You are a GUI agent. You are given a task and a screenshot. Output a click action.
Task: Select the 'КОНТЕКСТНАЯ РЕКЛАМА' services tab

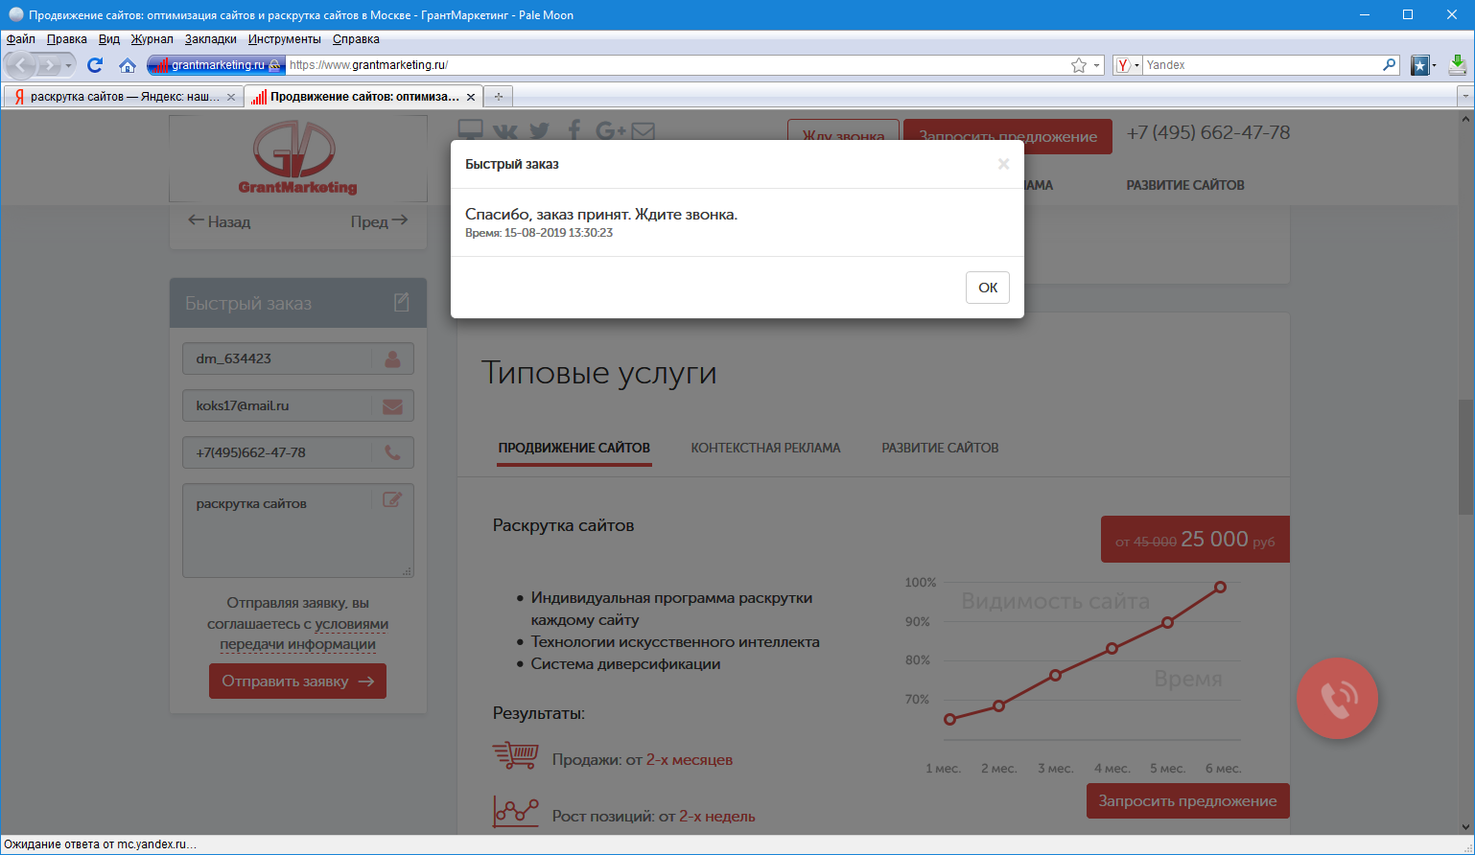coord(765,448)
